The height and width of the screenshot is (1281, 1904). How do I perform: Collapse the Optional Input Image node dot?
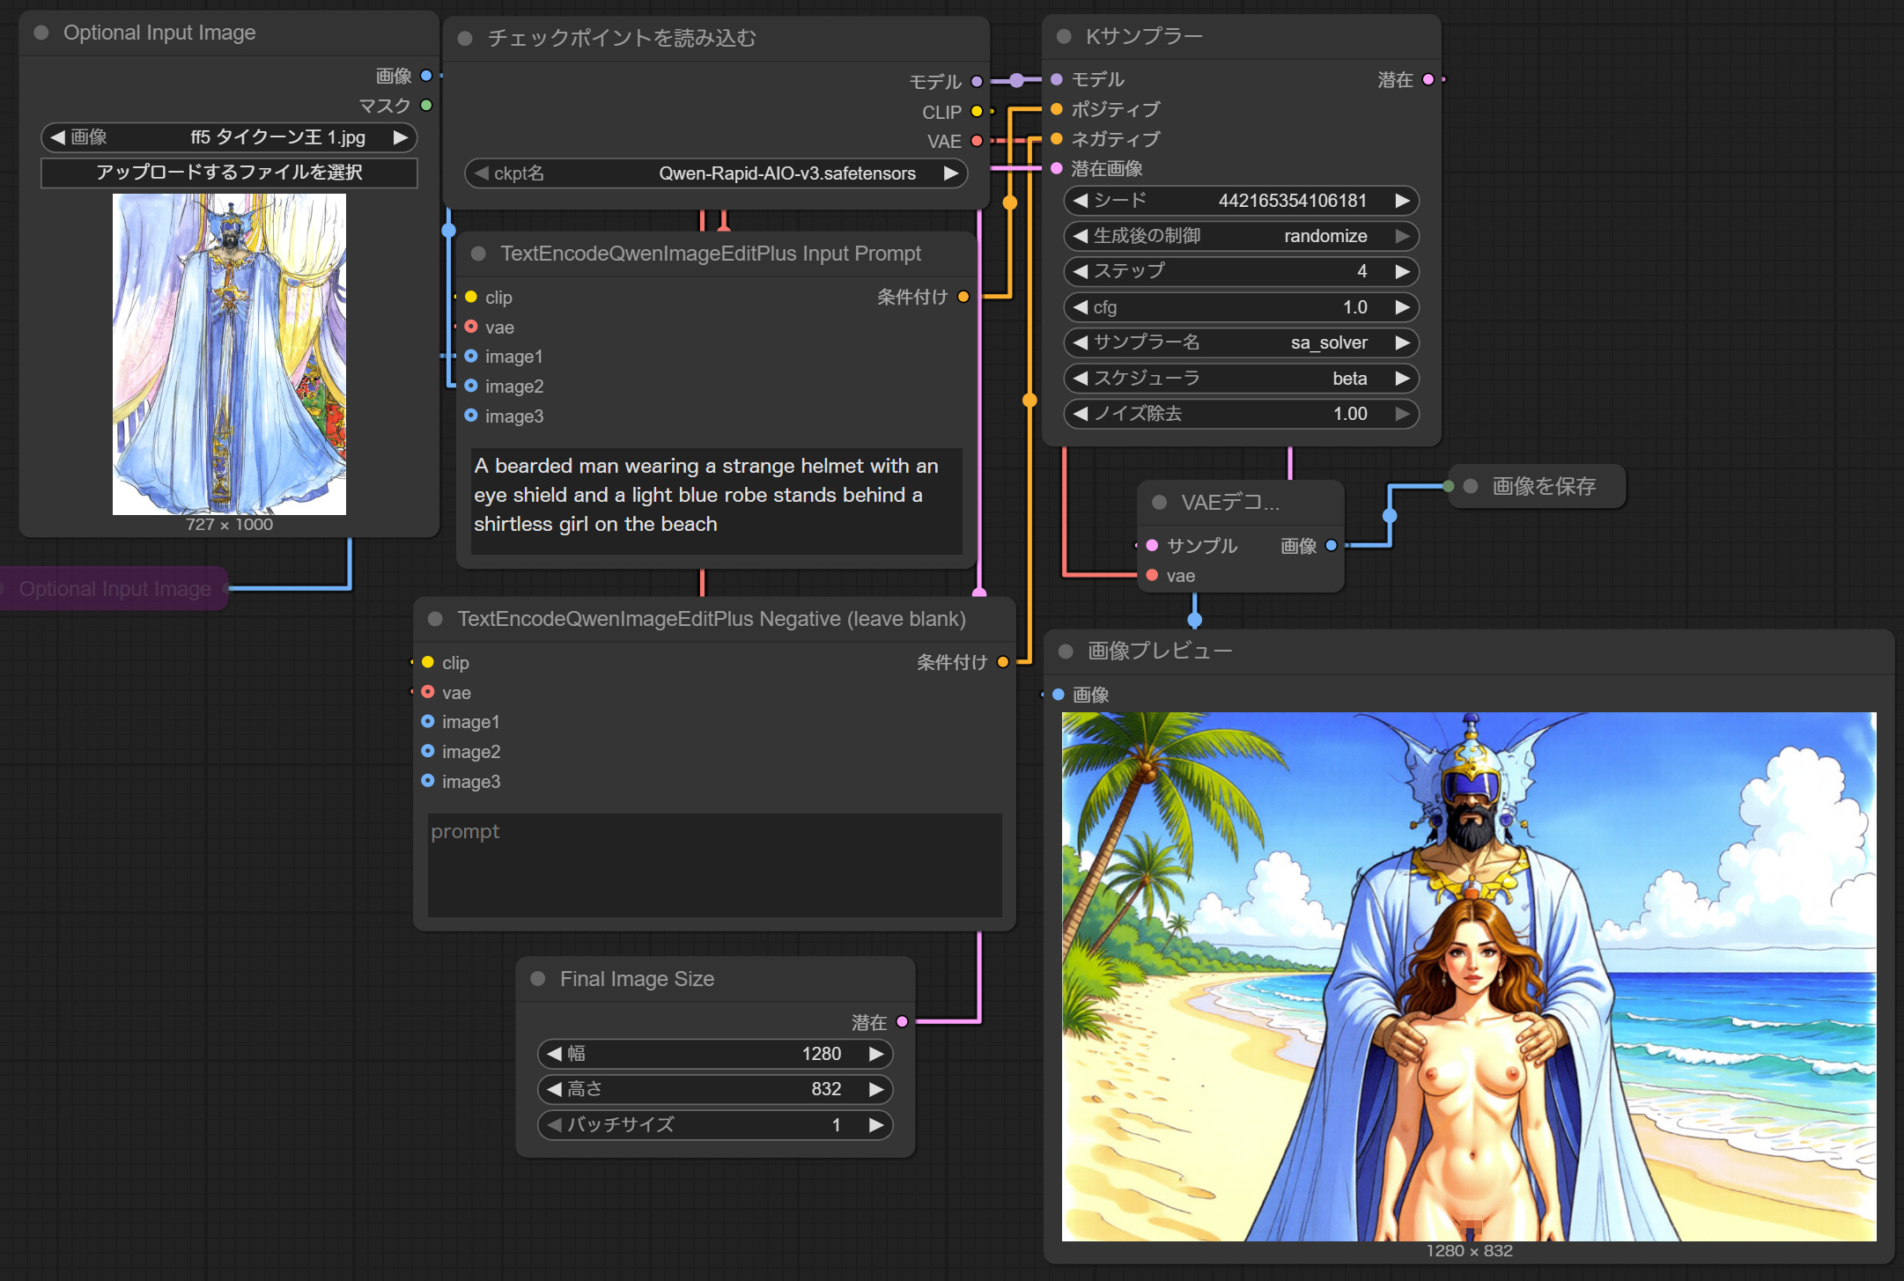tap(41, 33)
